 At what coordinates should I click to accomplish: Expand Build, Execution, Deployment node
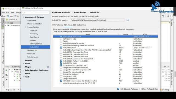coord(23,70)
